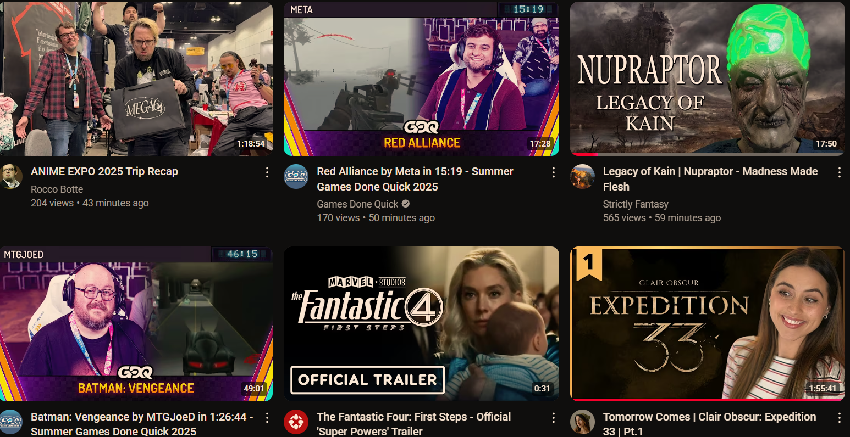Open more options for Tomorrow Comes video

pos(839,418)
